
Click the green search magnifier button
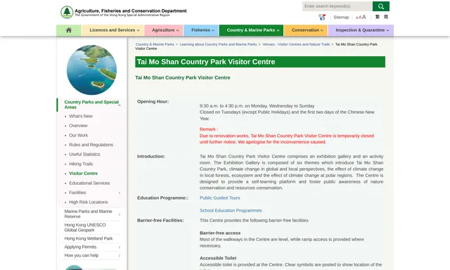[x=381, y=6]
